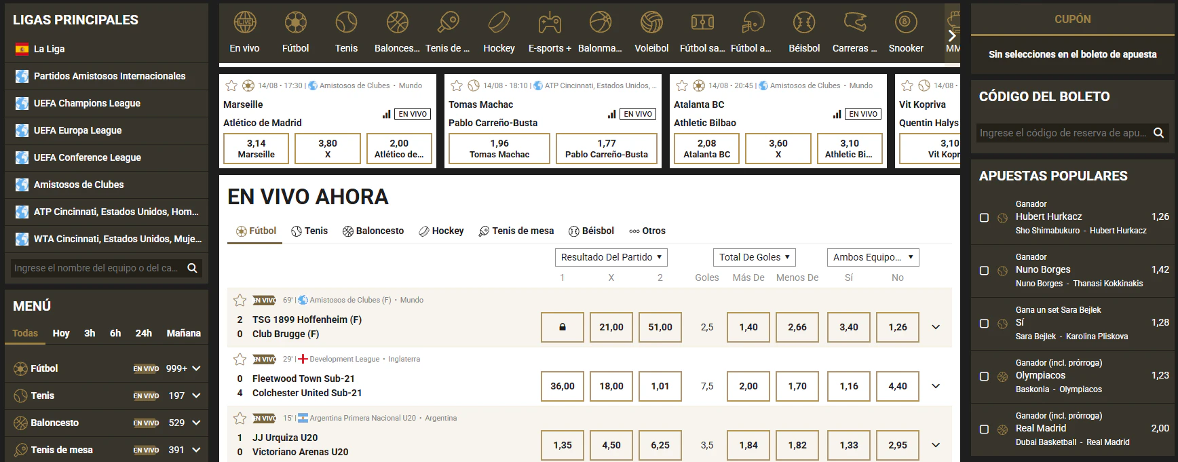Expand Baloncesto in the menu list

coord(196,423)
